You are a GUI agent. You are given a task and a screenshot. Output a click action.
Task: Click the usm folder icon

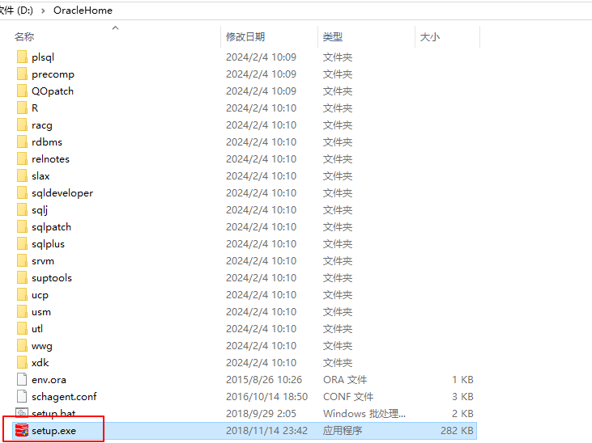(x=22, y=311)
